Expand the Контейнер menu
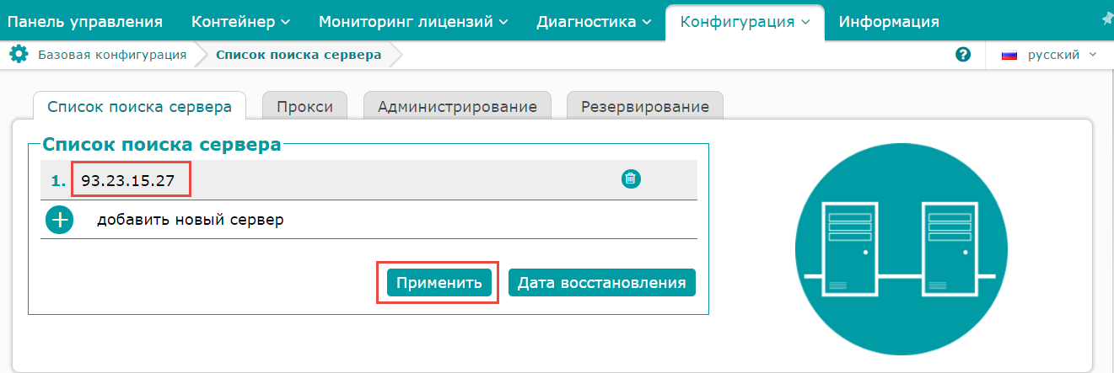This screenshot has width=1114, height=373. 240,21
